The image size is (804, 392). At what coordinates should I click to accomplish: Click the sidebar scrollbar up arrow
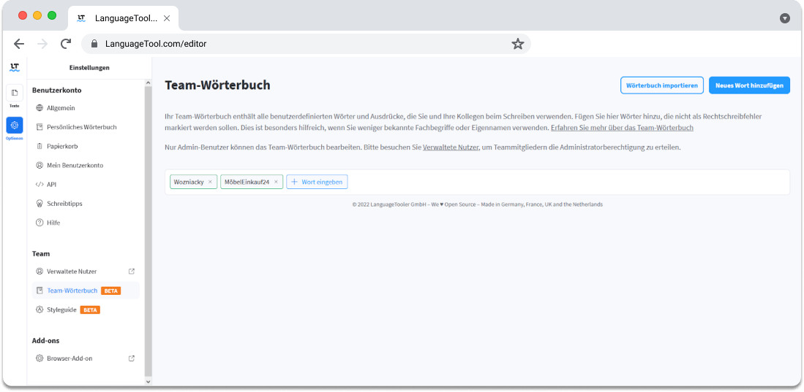coord(149,83)
